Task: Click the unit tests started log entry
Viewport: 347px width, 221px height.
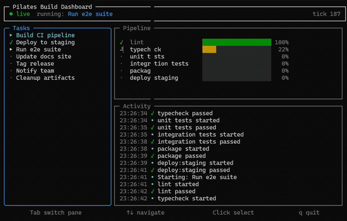Action: click(x=169, y=120)
